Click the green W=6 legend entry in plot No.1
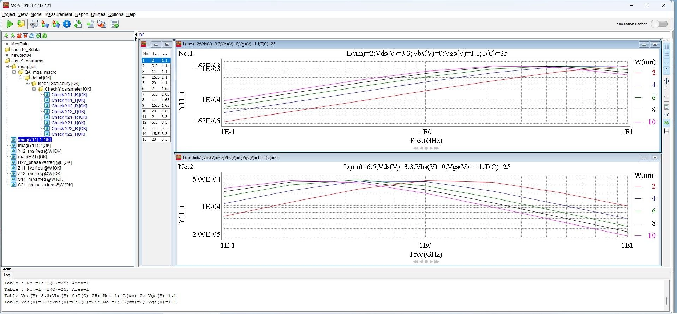This screenshot has width=677, height=314. (645, 97)
